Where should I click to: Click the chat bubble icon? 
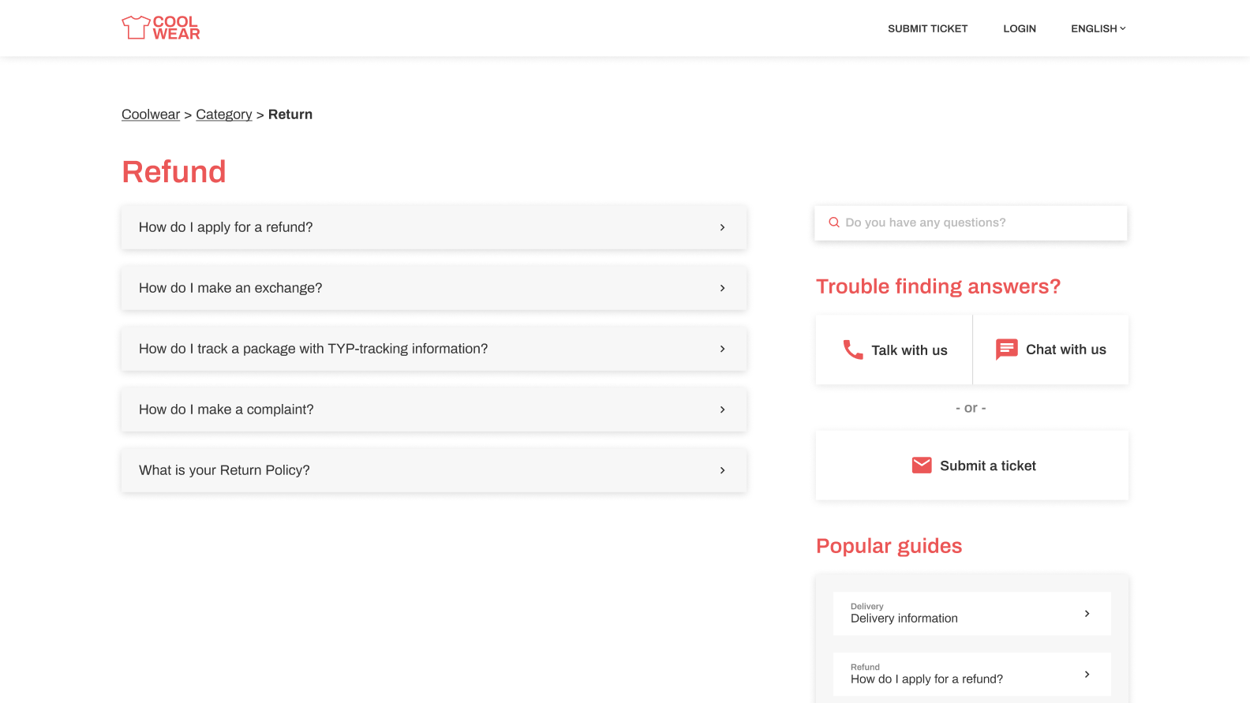click(1006, 349)
